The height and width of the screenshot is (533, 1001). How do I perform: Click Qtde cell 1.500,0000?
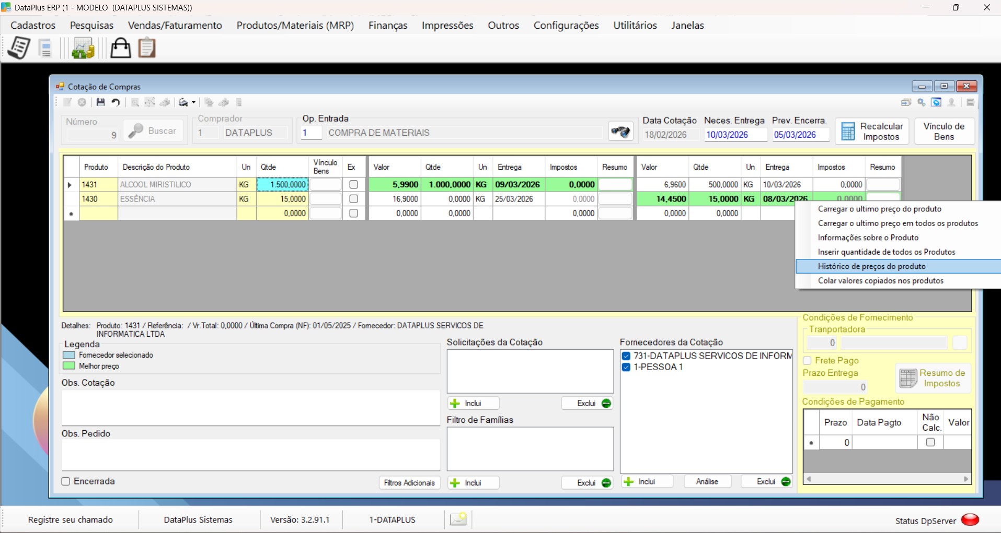coord(283,184)
